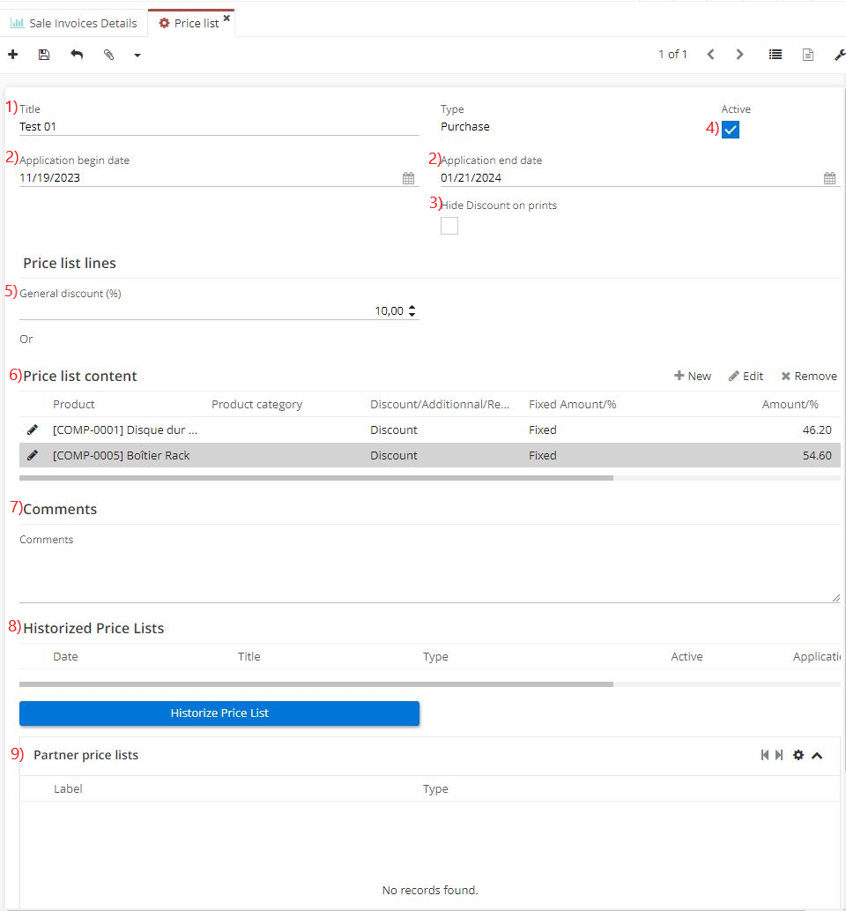Open the wrench tools icon
The width and height of the screenshot is (846, 911).
coord(839,55)
